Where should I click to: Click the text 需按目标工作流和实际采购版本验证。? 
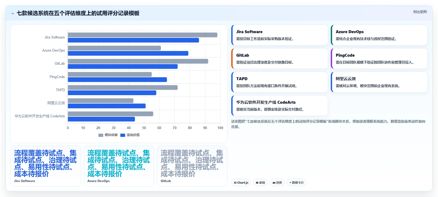coord(265,39)
